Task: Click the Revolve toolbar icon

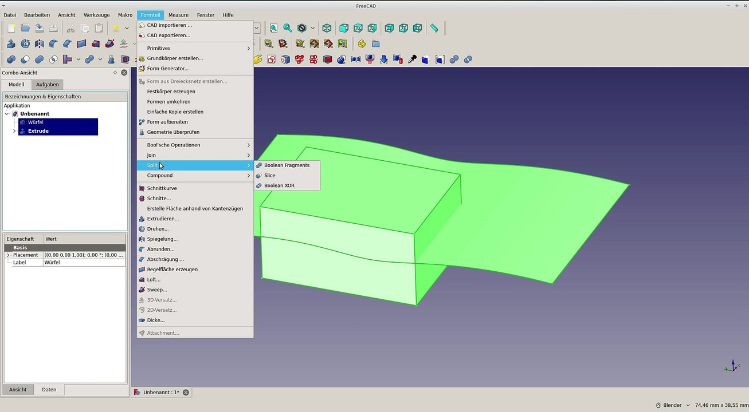Action: [25, 43]
